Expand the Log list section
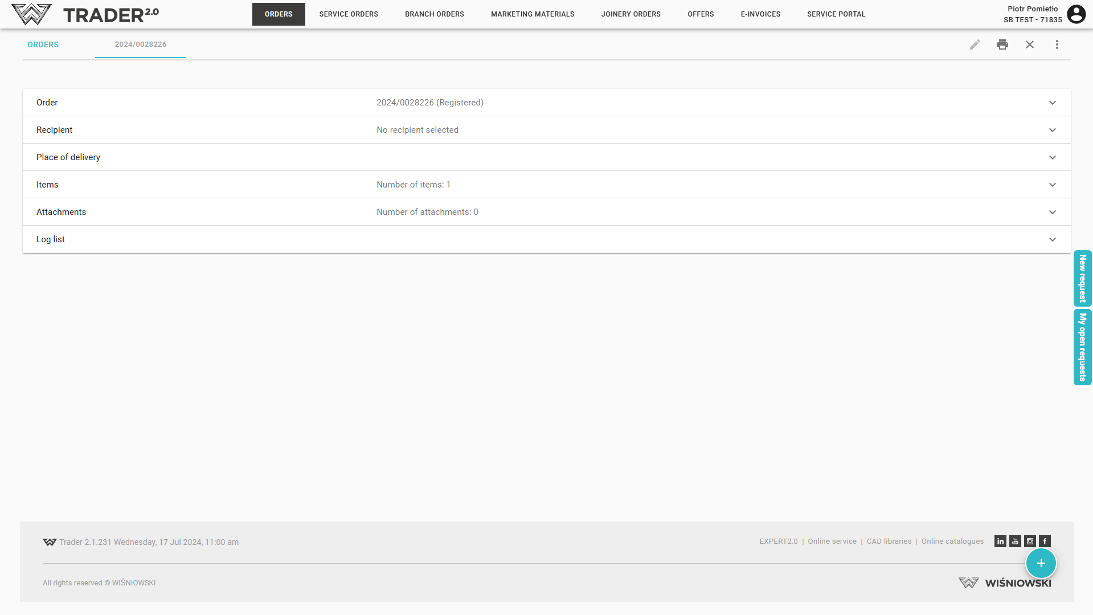 [1052, 239]
